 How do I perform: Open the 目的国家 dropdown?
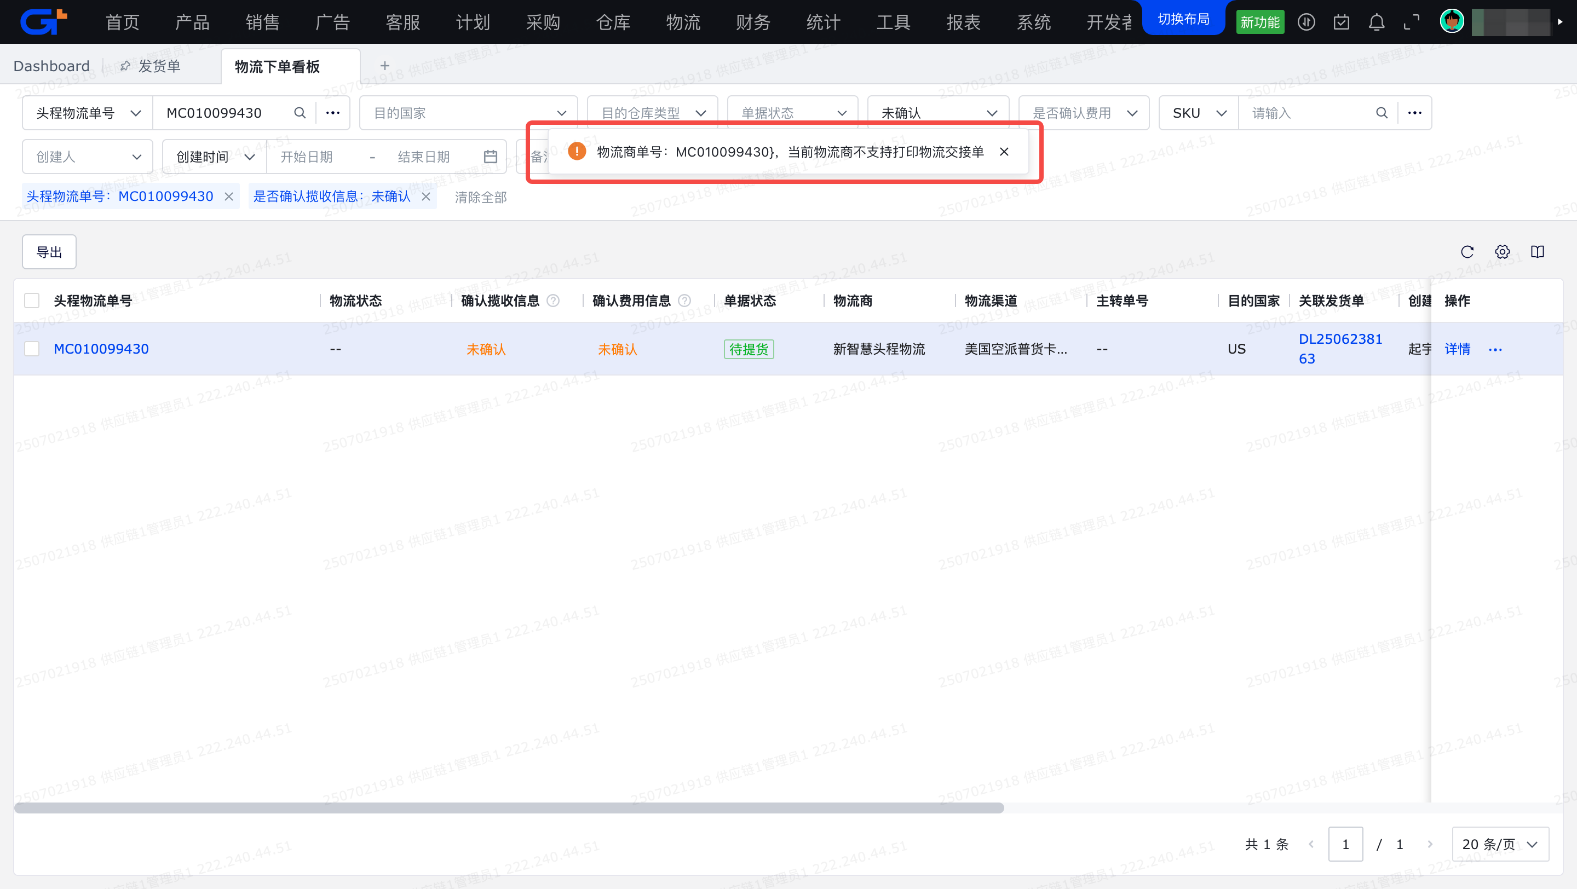pyautogui.click(x=468, y=113)
